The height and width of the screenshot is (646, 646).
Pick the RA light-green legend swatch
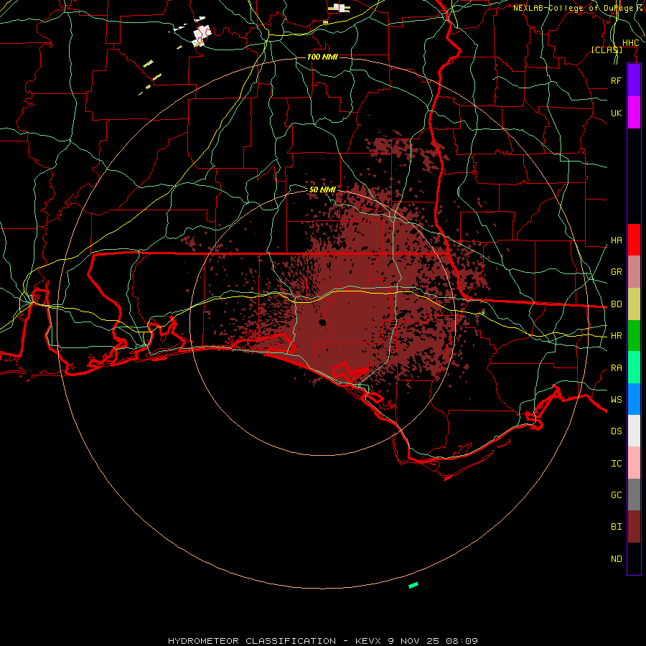[x=634, y=368]
